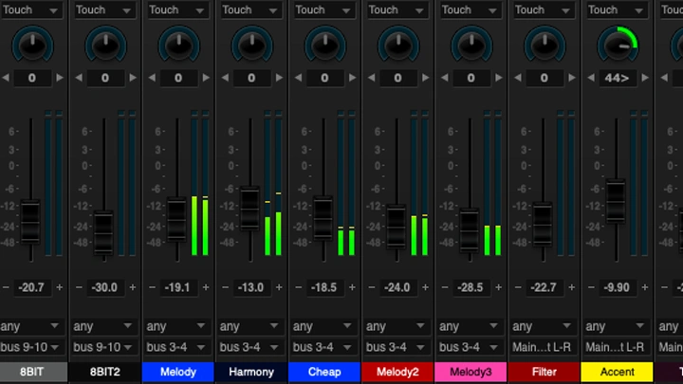Click the plus button beside -13.0 on Harmony

click(279, 287)
